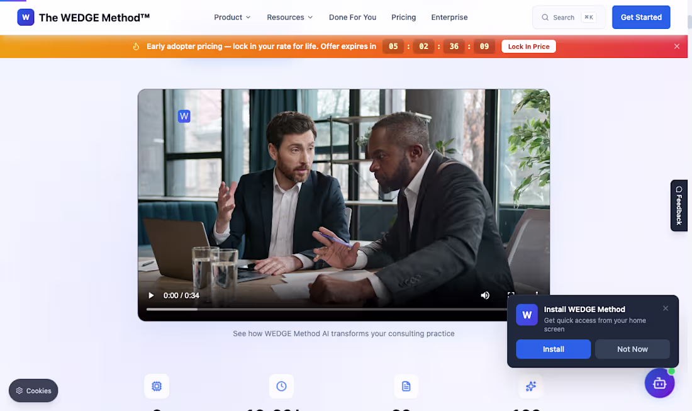The width and height of the screenshot is (692, 411).
Task: Go to the Pricing page
Action: [403, 17]
